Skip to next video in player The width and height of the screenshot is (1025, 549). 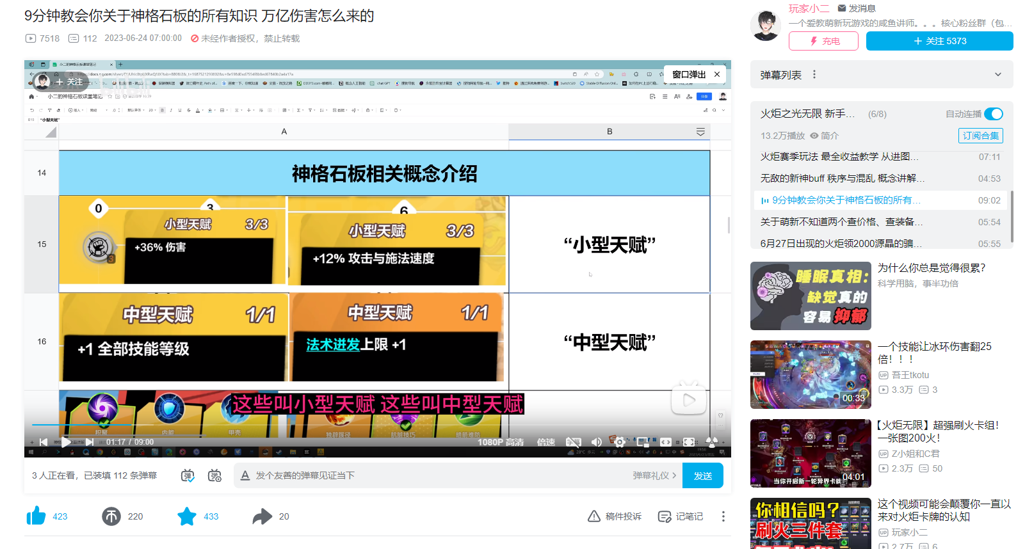[90, 442]
